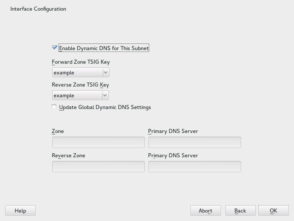Open the Help button
The image size is (294, 221).
(21, 211)
